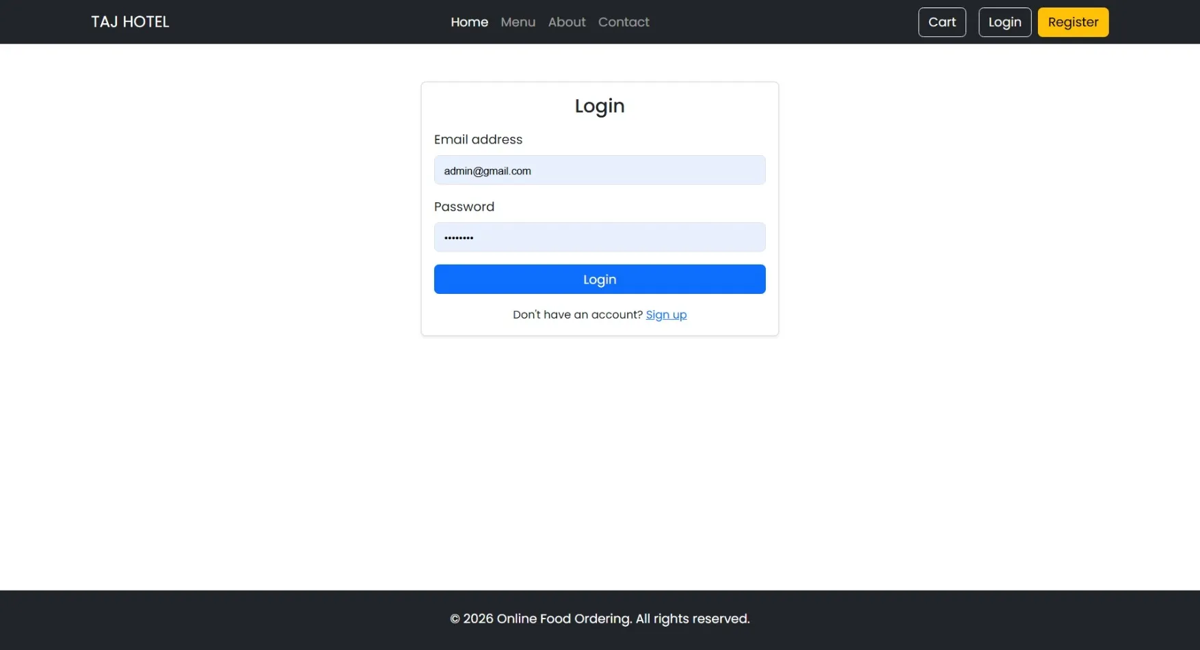
Task: Select the password input field
Action: (599, 237)
